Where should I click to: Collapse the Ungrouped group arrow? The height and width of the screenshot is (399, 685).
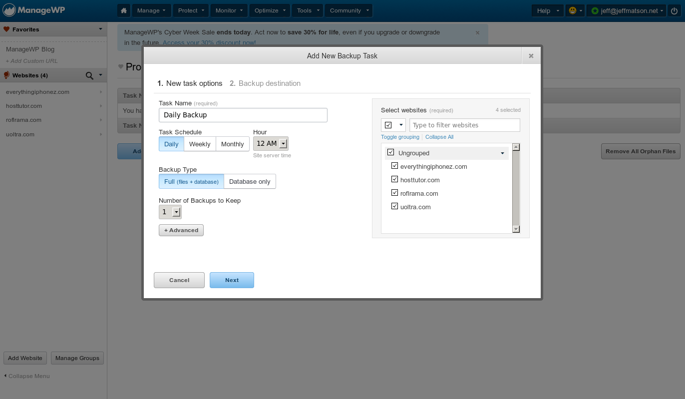pyautogui.click(x=502, y=153)
